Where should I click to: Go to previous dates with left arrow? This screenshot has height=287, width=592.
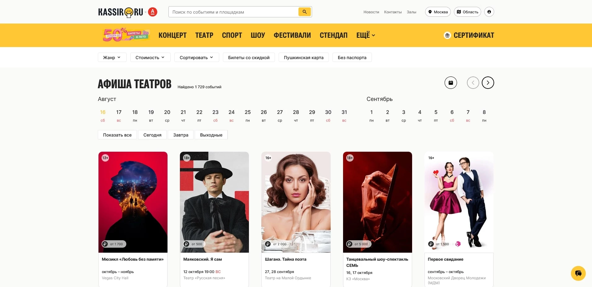click(x=473, y=83)
